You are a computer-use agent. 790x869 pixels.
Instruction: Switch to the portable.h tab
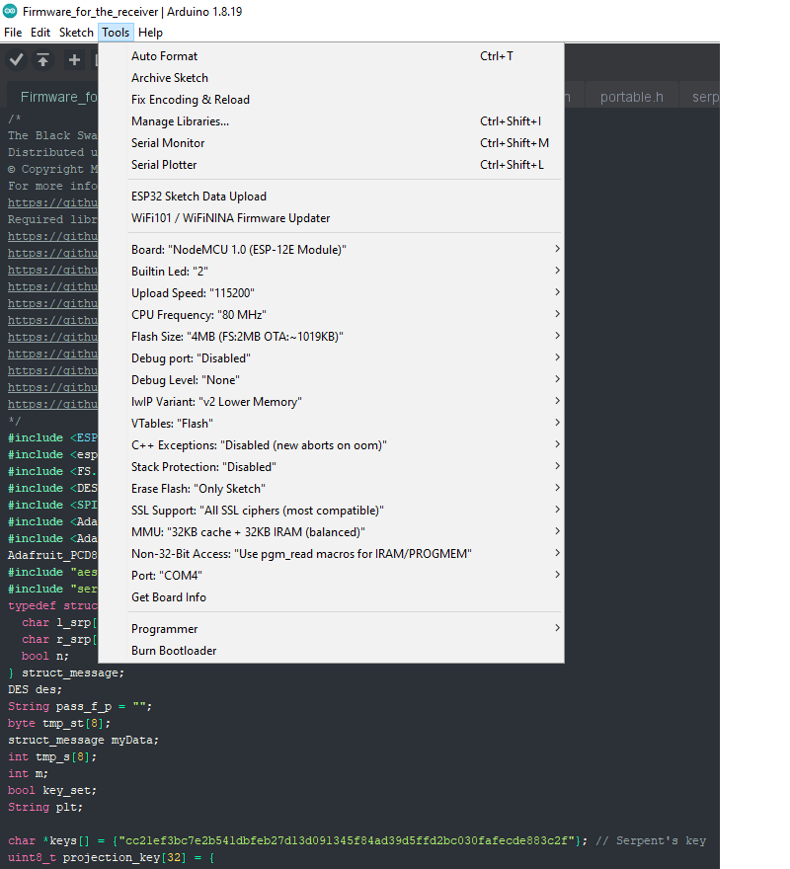(631, 97)
